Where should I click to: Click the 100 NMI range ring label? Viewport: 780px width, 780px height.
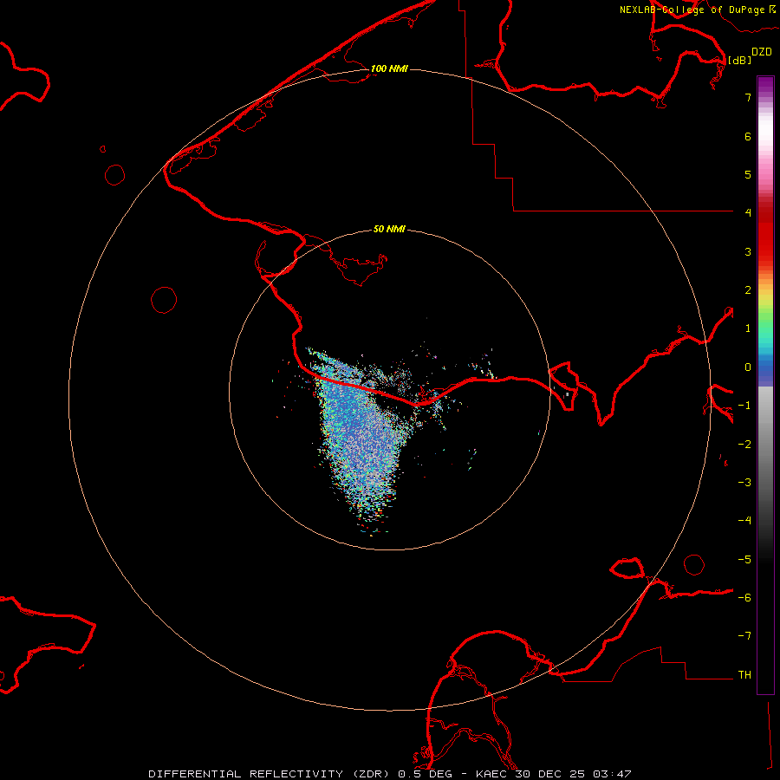click(x=389, y=68)
